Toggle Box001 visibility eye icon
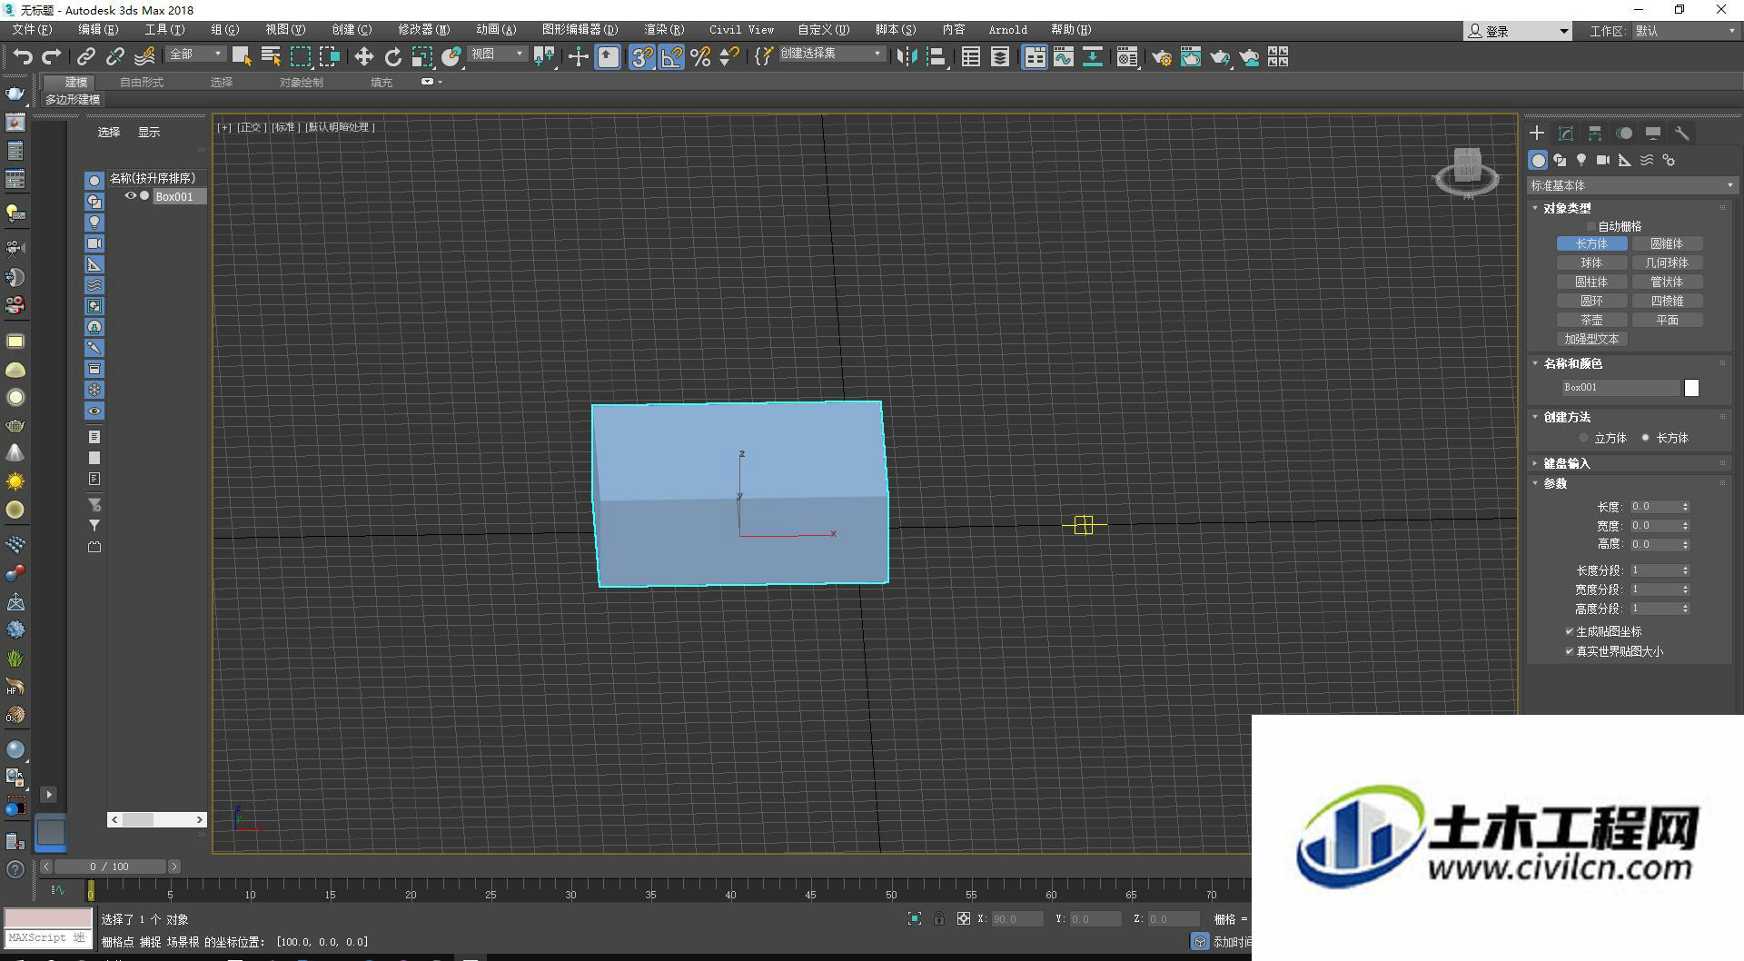The image size is (1744, 961). click(x=130, y=196)
